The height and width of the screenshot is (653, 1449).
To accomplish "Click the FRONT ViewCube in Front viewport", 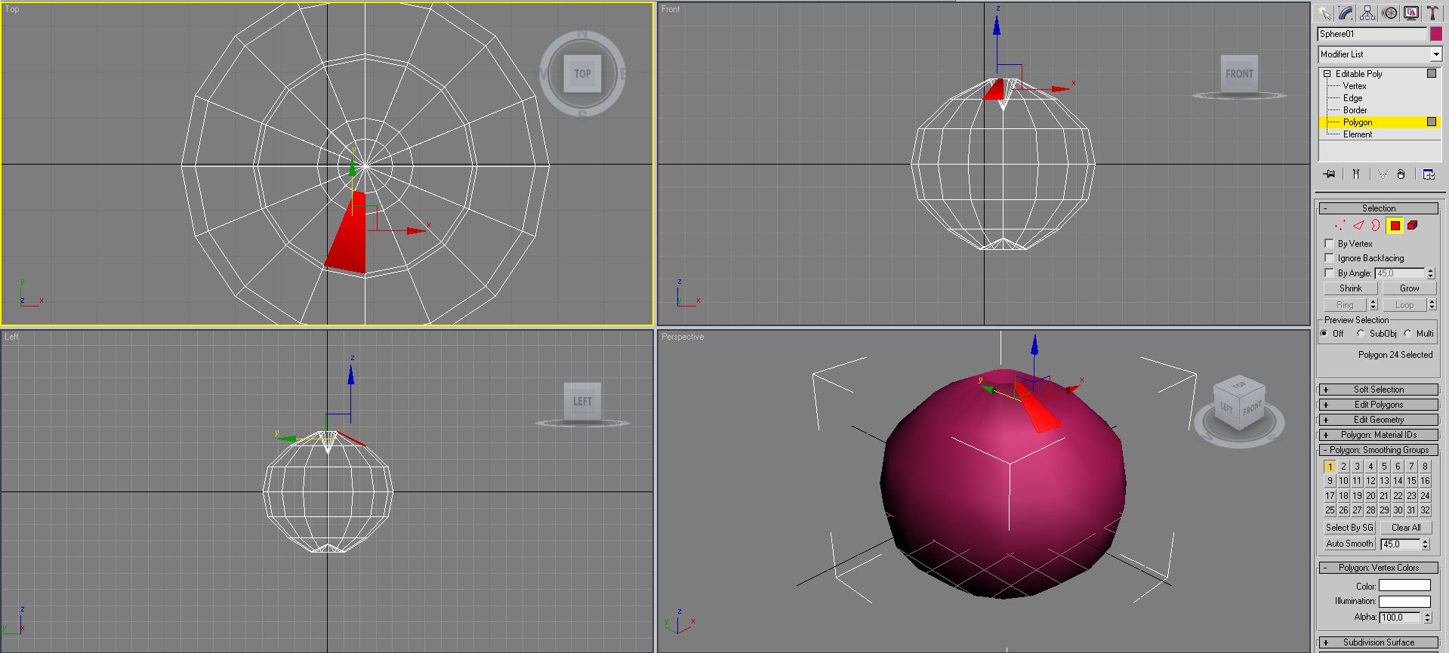I will tap(1239, 74).
